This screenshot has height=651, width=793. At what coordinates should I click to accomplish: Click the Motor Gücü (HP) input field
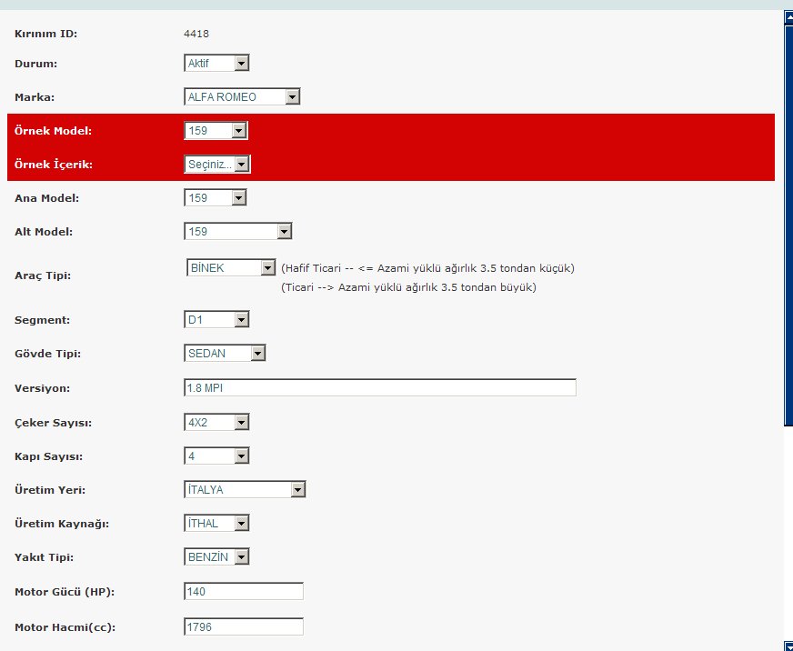tap(243, 591)
